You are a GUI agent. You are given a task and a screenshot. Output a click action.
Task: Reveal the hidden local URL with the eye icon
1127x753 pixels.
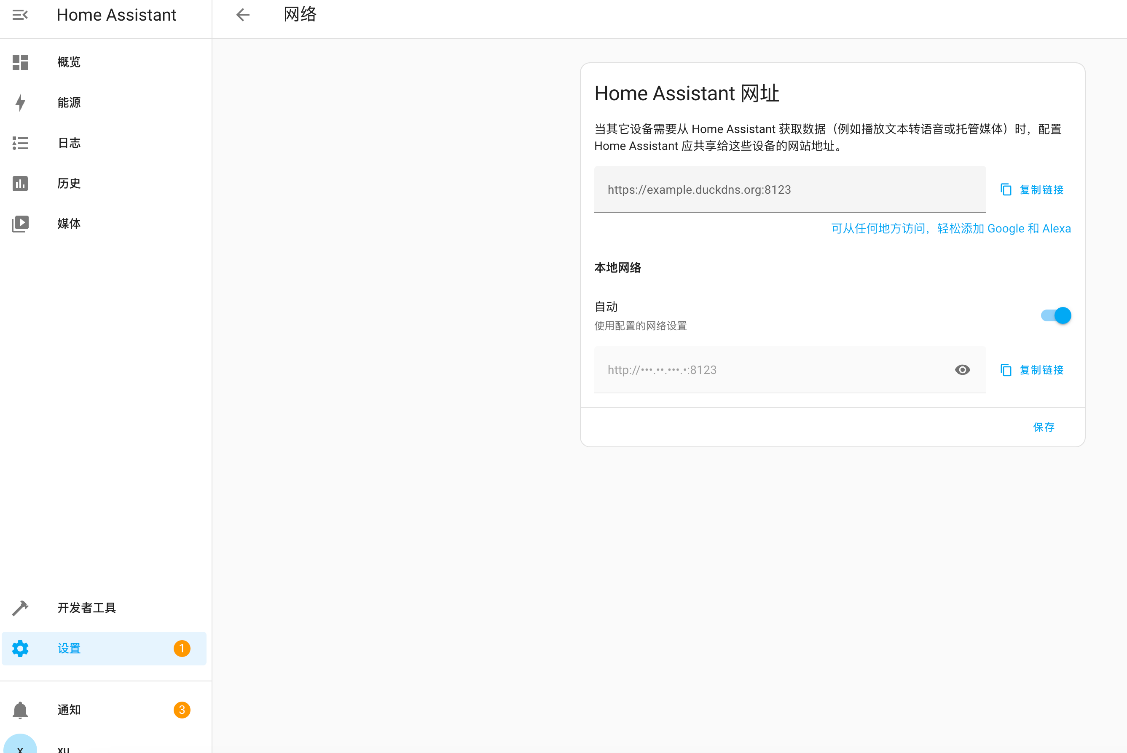963,370
